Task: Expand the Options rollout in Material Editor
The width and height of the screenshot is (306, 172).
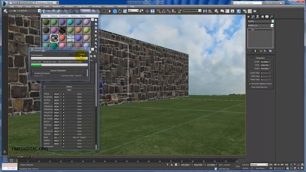Action: pos(69,86)
